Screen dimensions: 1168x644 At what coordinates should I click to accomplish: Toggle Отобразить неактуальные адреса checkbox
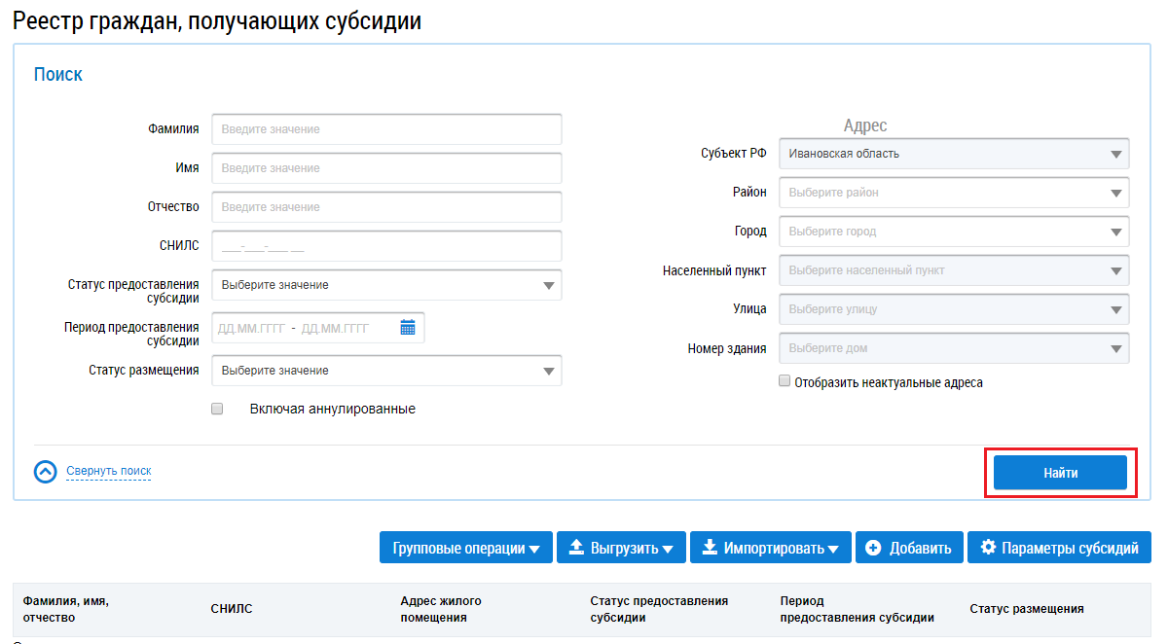785,382
